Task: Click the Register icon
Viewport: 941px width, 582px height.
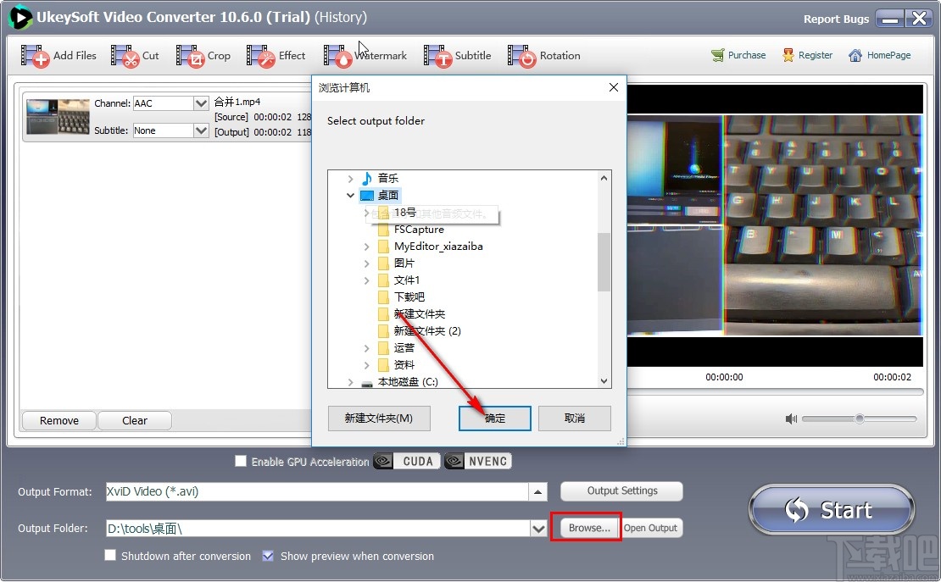Action: point(788,55)
